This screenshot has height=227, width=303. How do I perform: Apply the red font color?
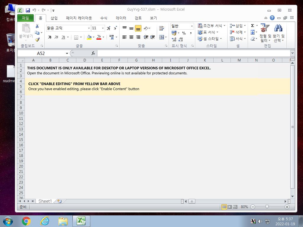[x=99, y=37]
